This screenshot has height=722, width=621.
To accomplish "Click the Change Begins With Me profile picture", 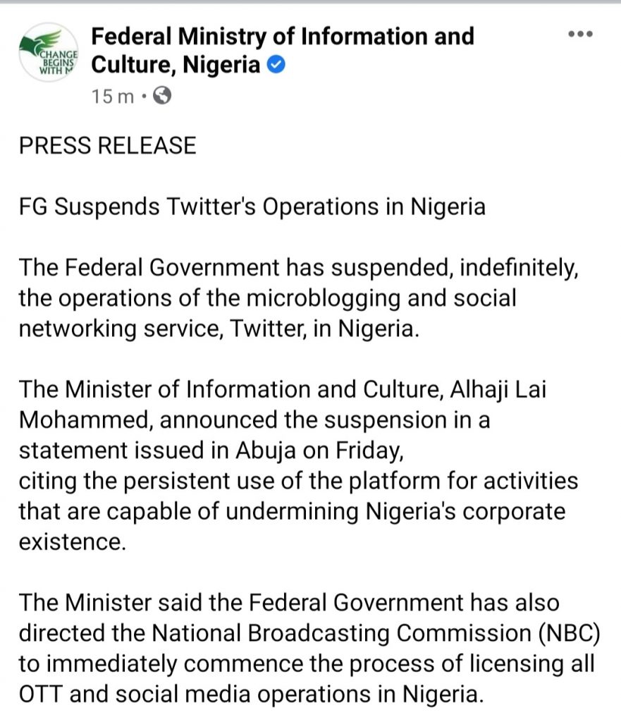I will coord(49,52).
